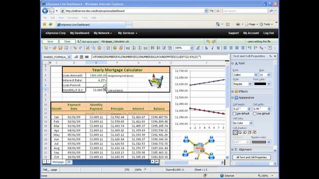Undo the last spreadsheet action
319x179 pixels.
point(75,48)
